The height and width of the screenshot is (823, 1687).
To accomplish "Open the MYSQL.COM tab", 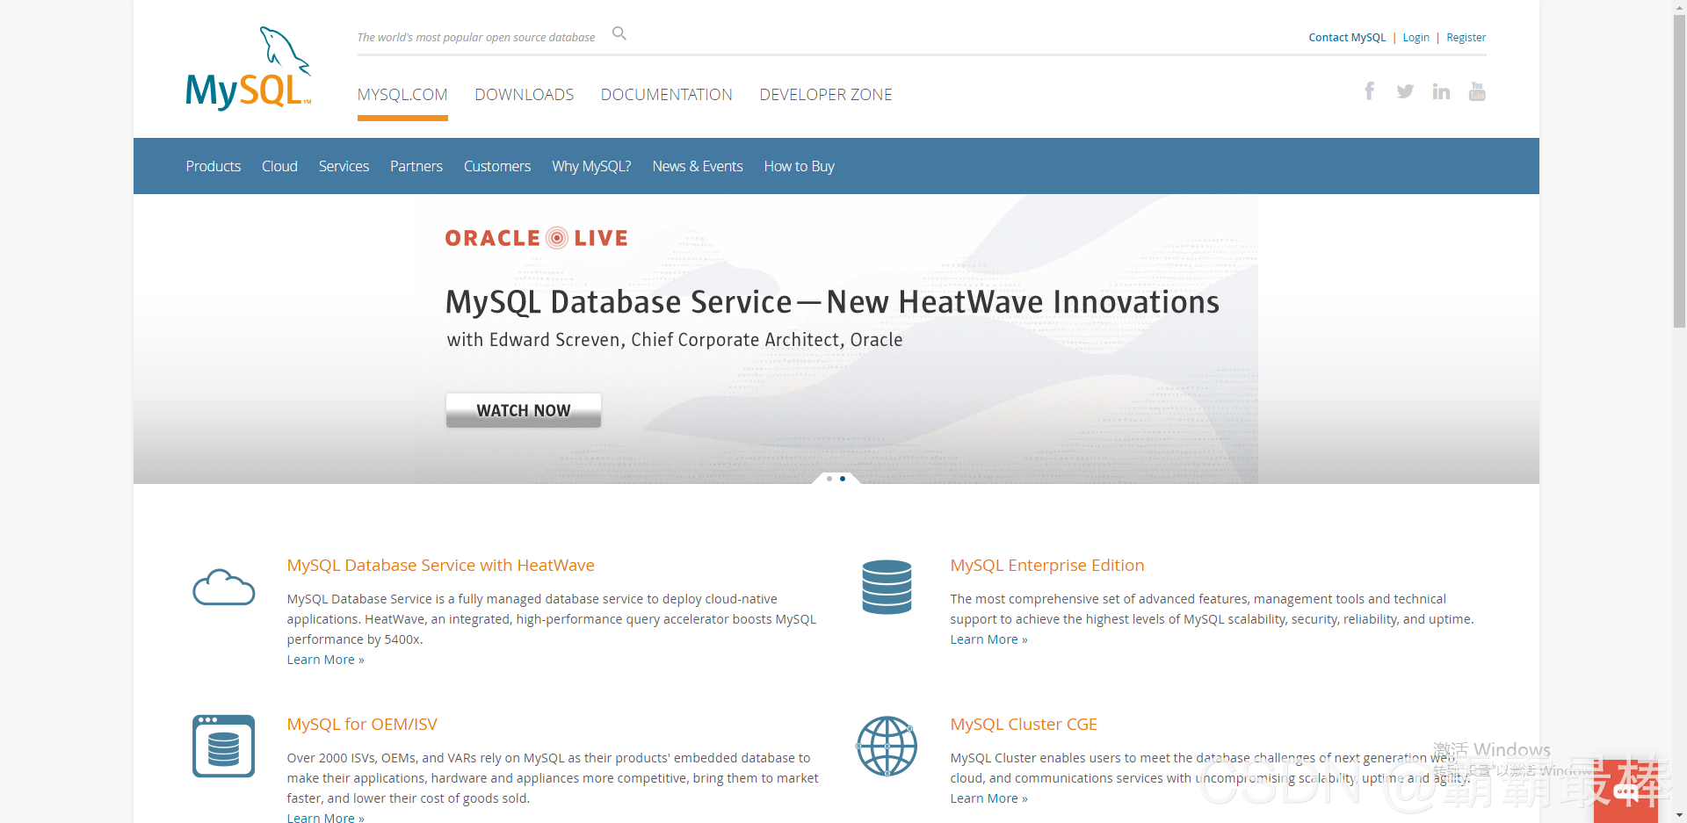I will tap(402, 95).
